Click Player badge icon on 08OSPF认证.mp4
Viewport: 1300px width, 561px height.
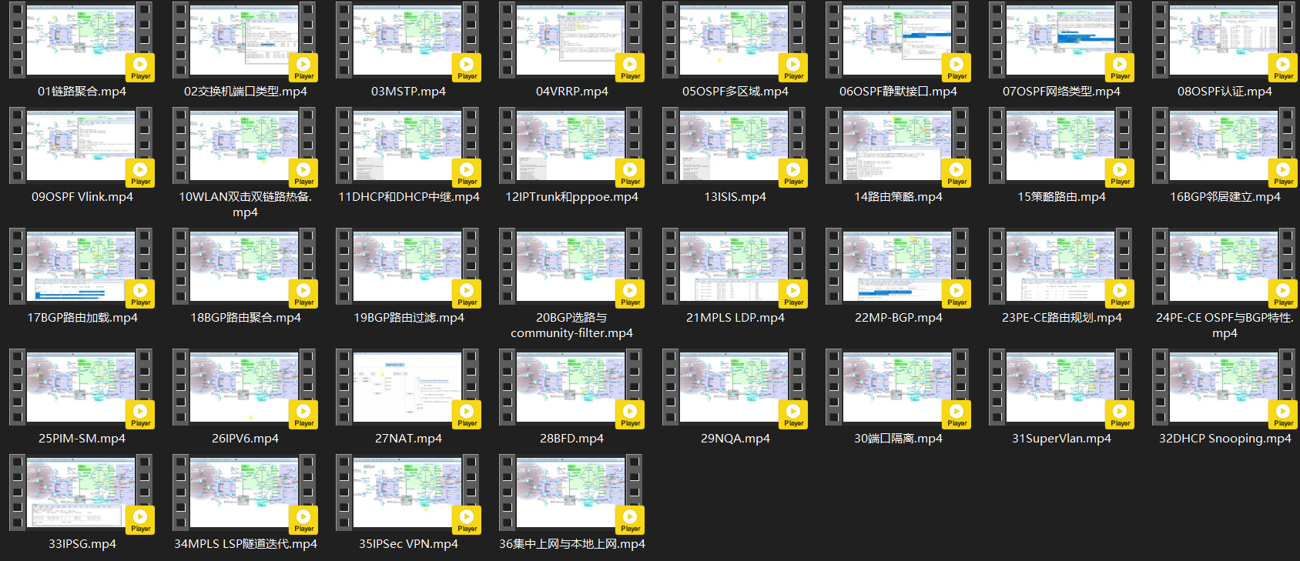coord(1283,68)
